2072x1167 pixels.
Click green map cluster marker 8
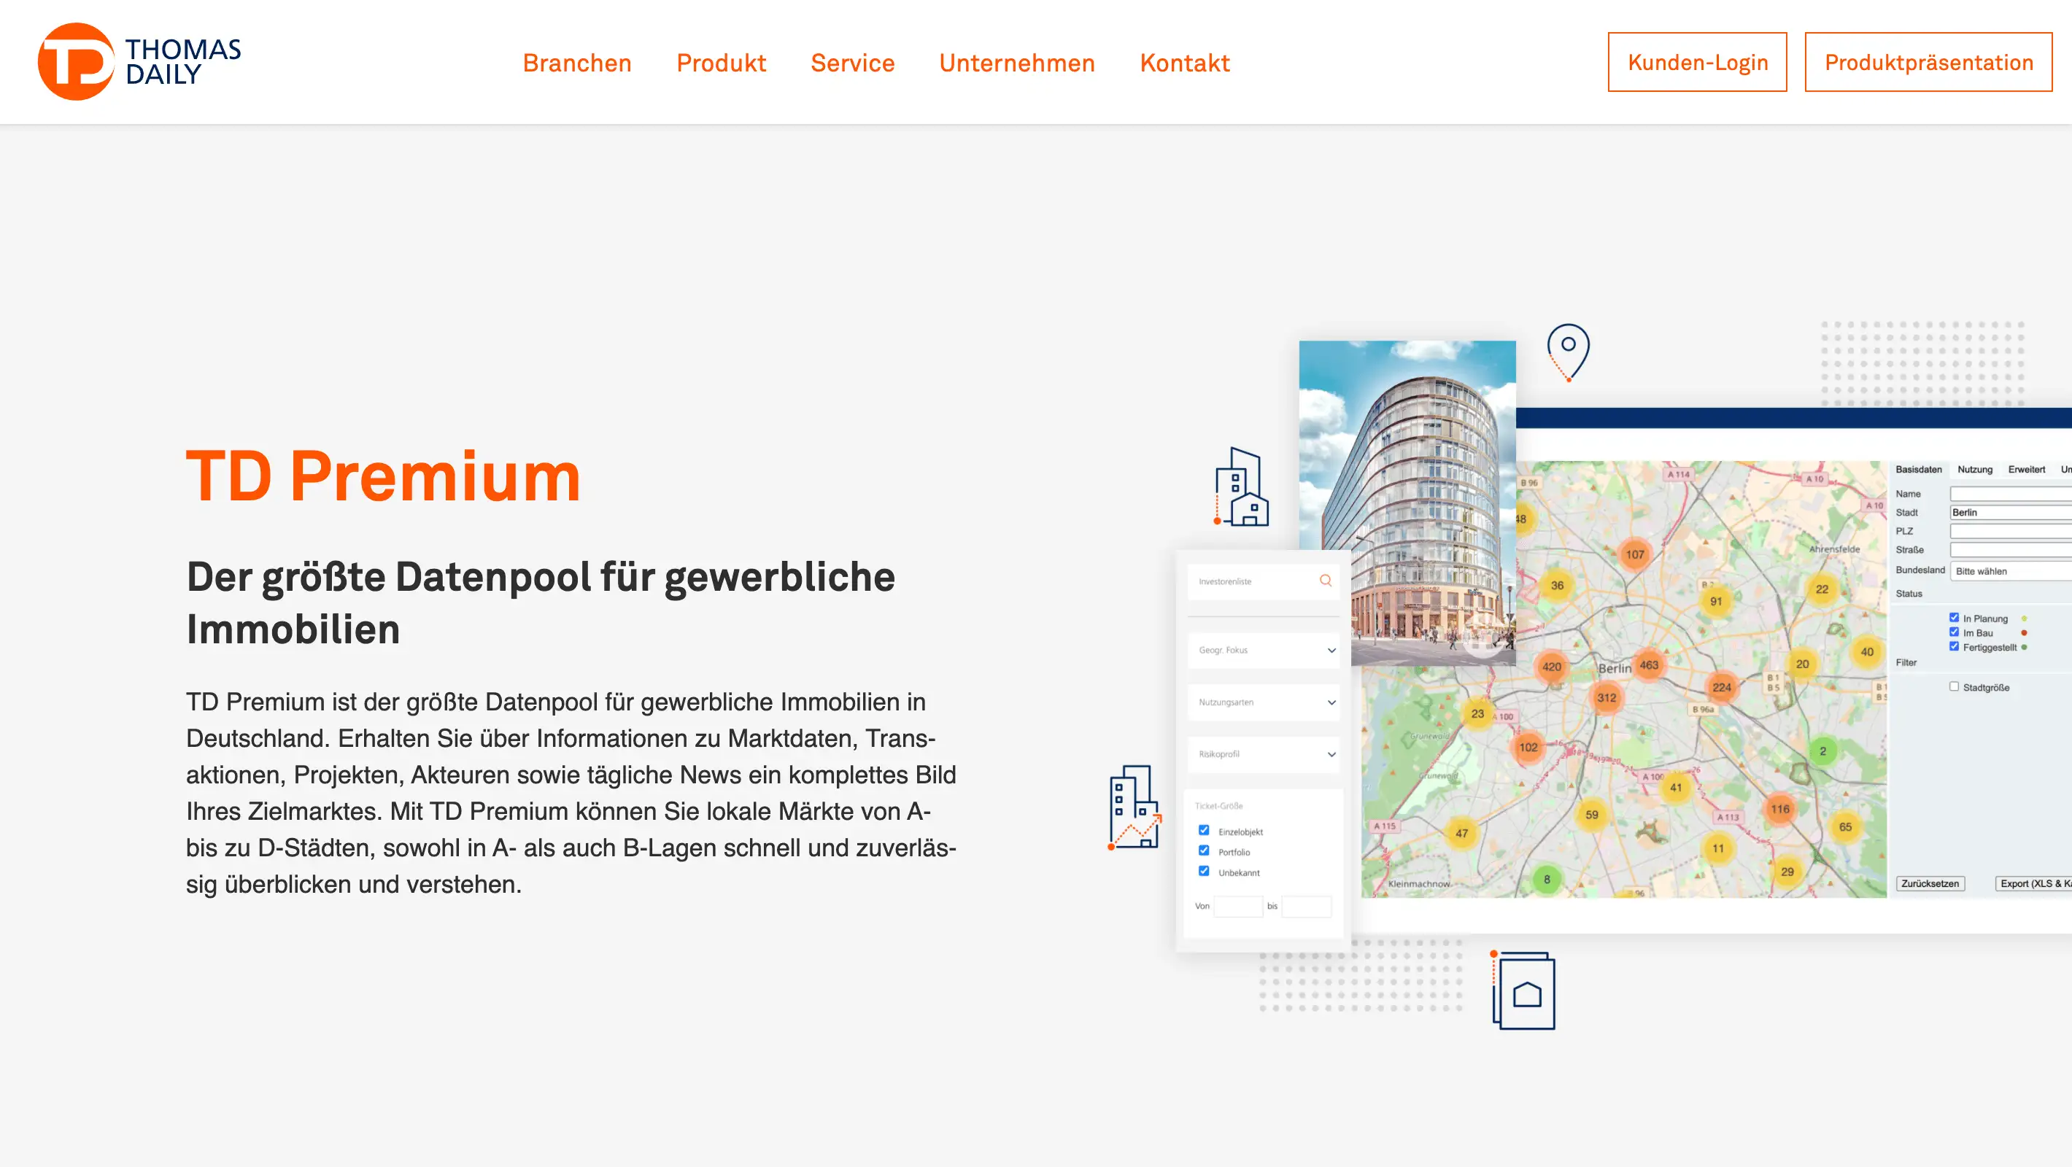tap(1547, 879)
